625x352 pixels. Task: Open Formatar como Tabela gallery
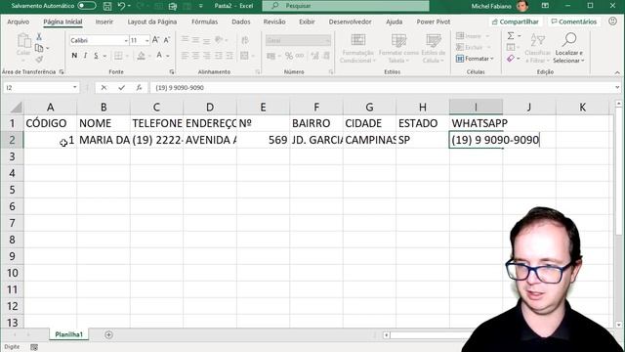(x=398, y=48)
